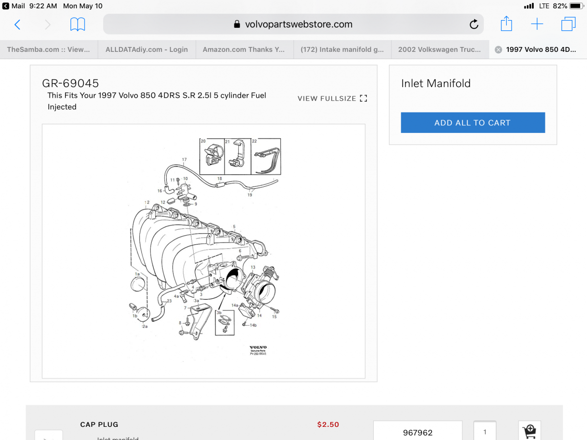The height and width of the screenshot is (440, 587).
Task: Open a new tab with plus icon
Action: pos(537,24)
